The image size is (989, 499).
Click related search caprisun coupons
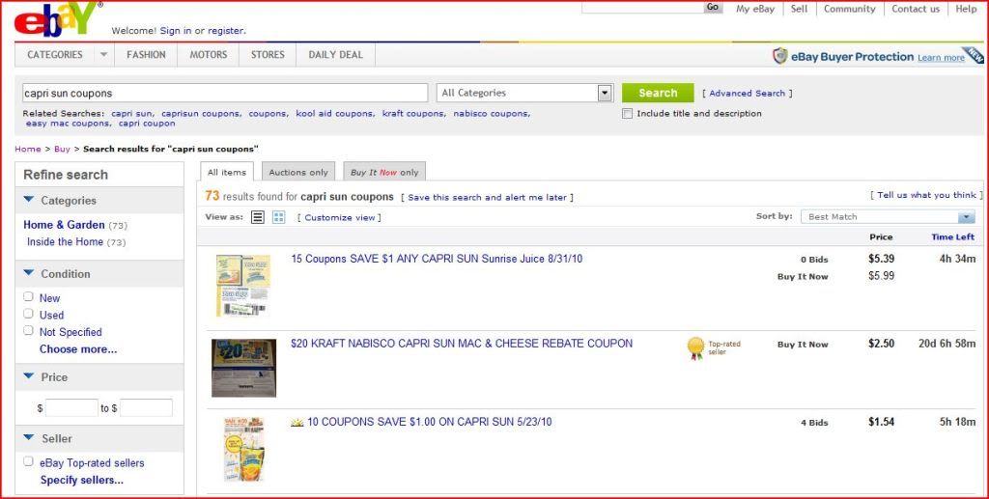(x=201, y=114)
